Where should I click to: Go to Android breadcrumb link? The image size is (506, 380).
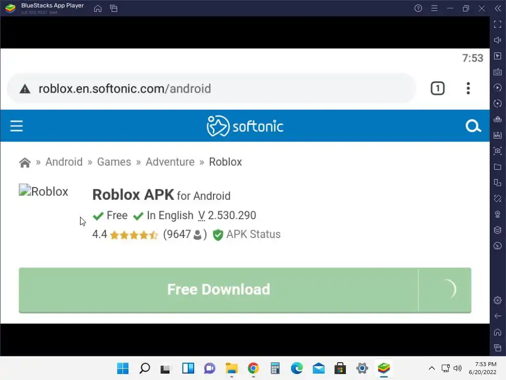[x=64, y=162]
